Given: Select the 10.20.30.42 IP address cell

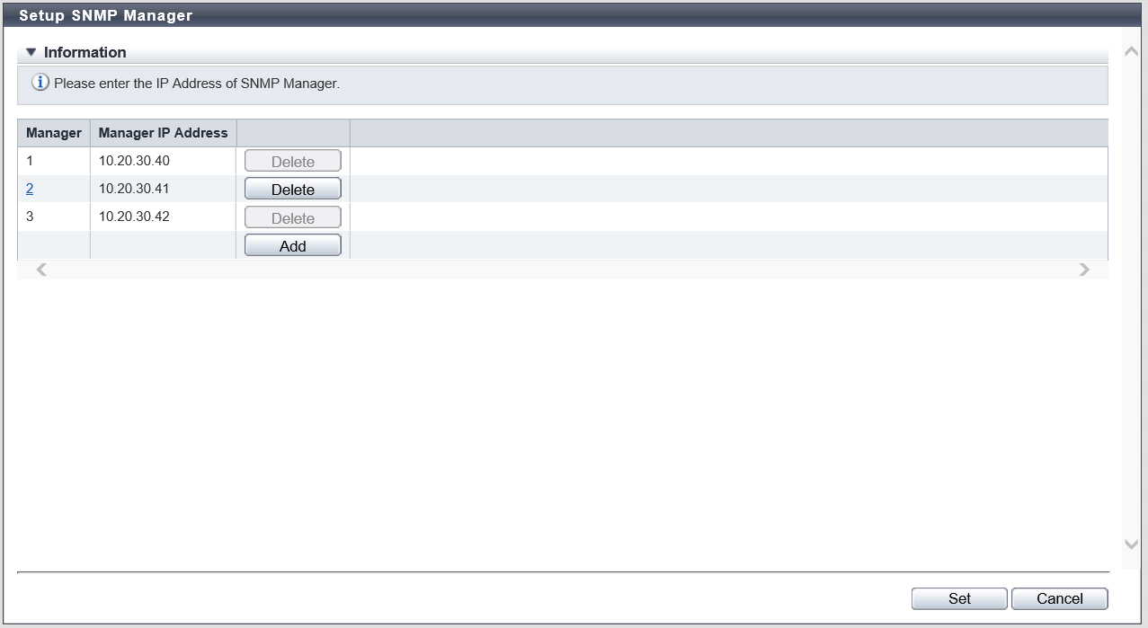Looking at the screenshot, I should [134, 217].
